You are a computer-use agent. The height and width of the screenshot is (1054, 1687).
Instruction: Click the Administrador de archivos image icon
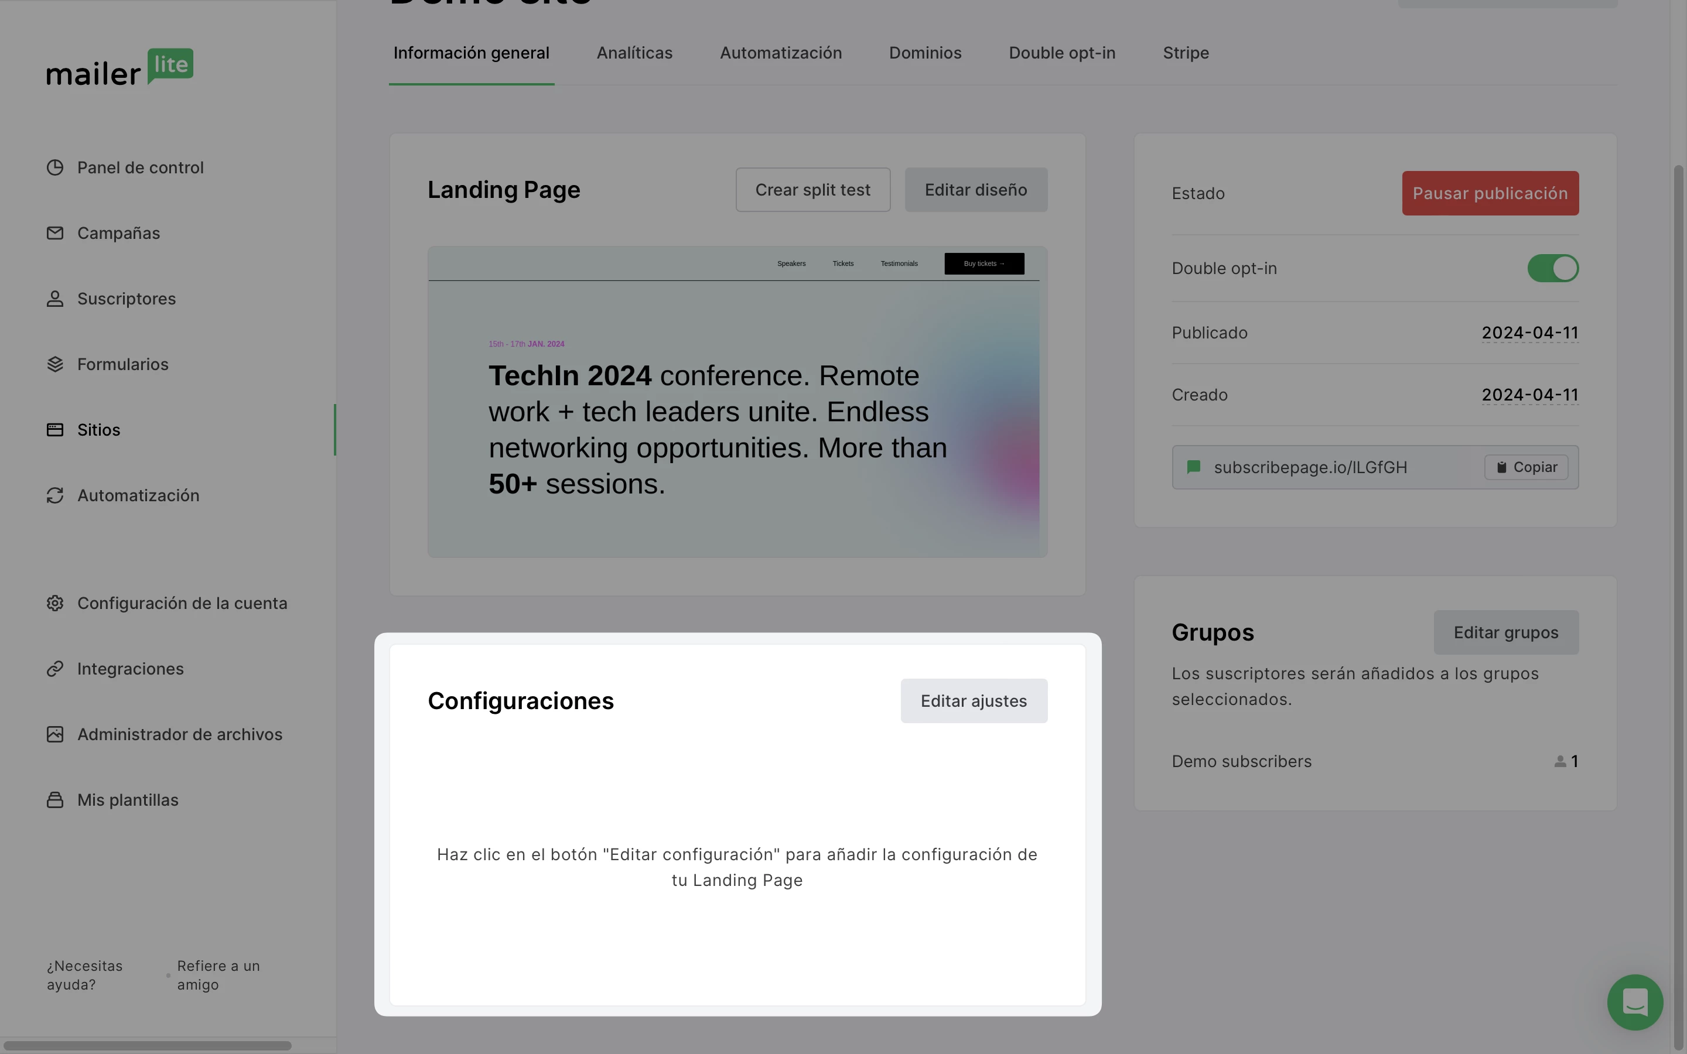pos(55,735)
